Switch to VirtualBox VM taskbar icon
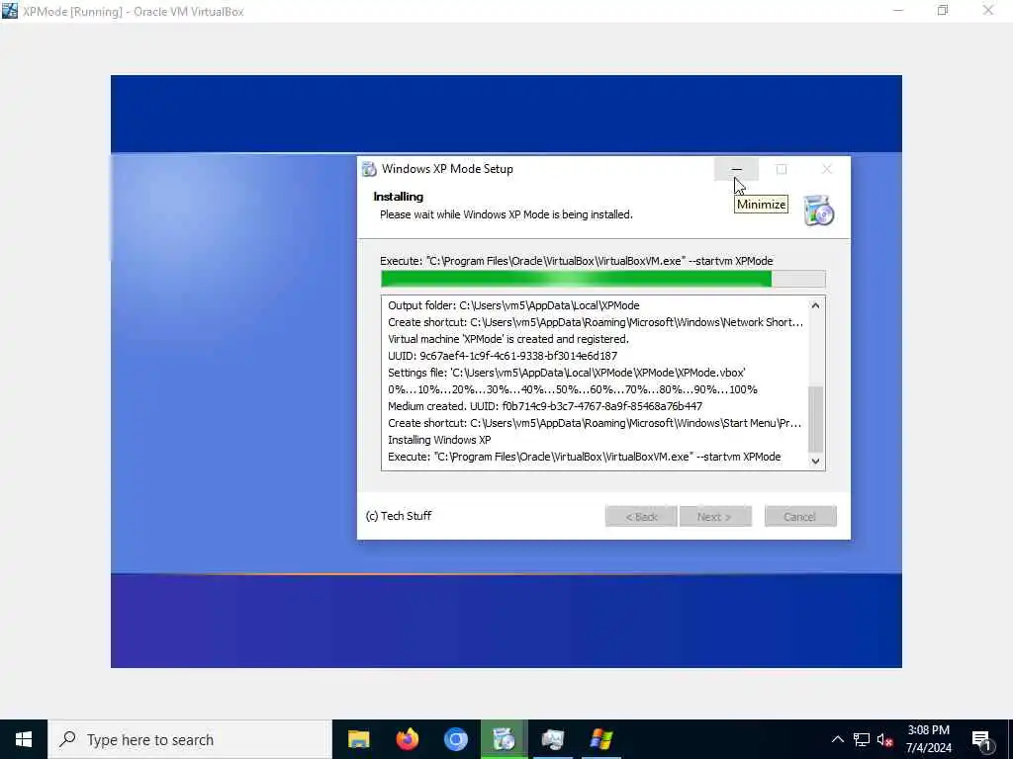Image resolution: width=1013 pixels, height=759 pixels. 552,739
